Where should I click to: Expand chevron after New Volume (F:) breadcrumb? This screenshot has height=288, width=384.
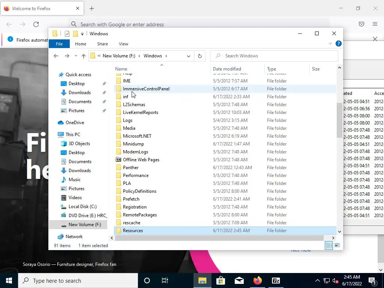click(139, 56)
